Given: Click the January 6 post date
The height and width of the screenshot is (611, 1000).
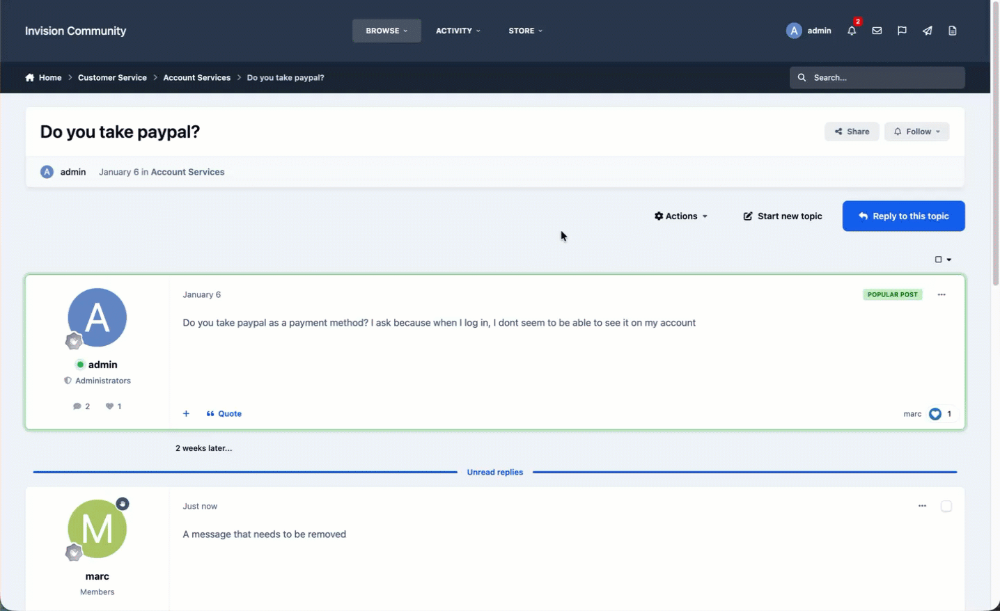Looking at the screenshot, I should click(201, 294).
